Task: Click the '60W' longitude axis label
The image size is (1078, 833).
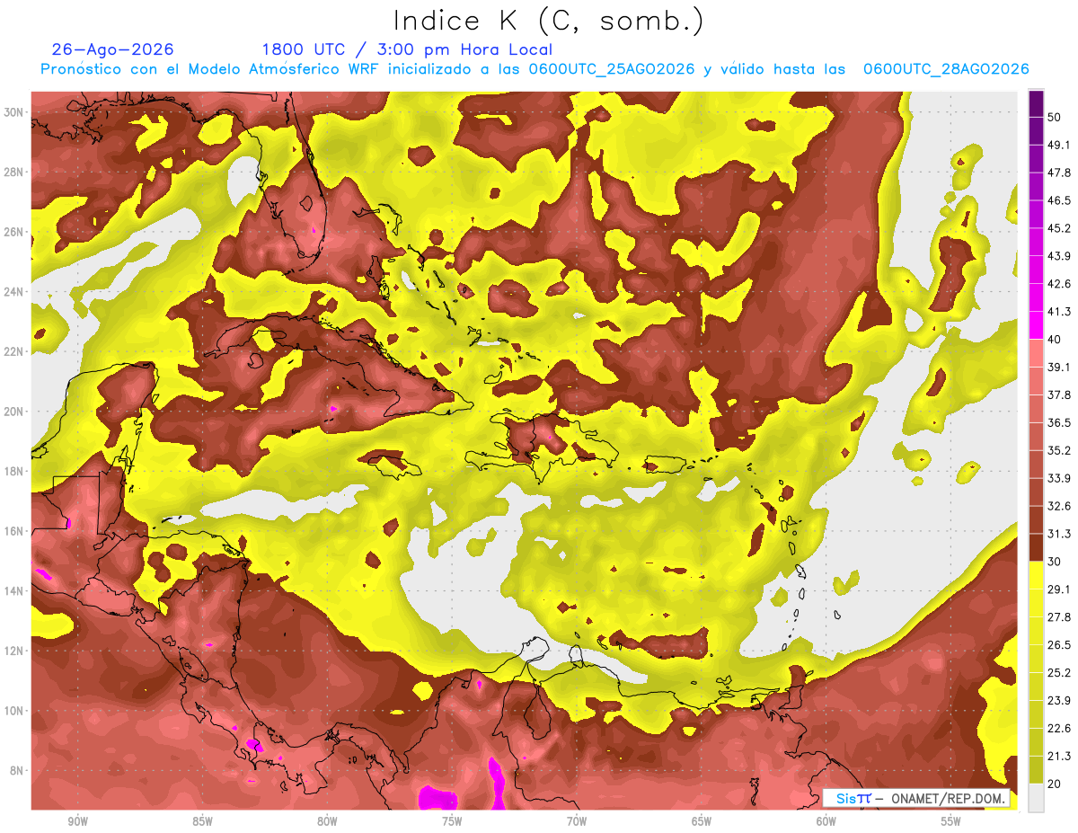Action: tap(826, 821)
